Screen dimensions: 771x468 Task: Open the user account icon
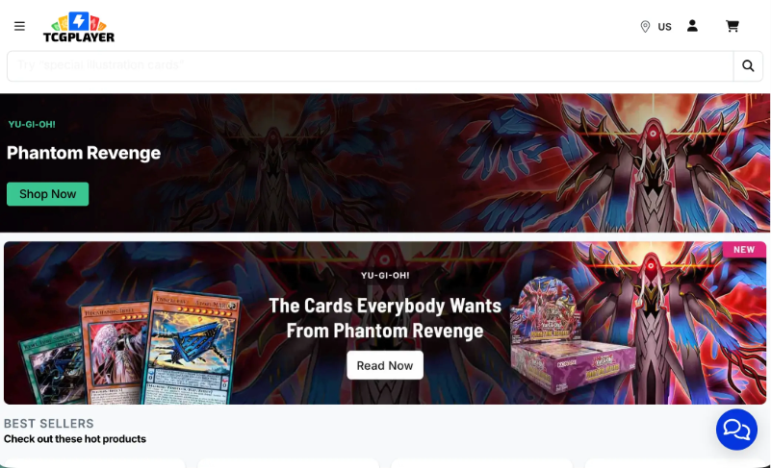coord(692,26)
